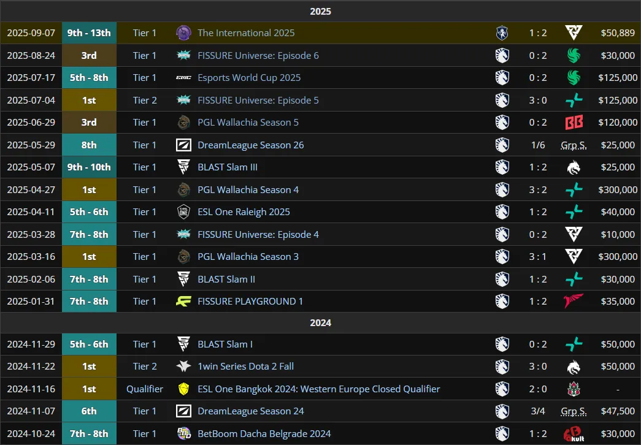Follow PGL Wallachia Season 4 link
Viewport: 641px width, 445px height.
coord(248,189)
